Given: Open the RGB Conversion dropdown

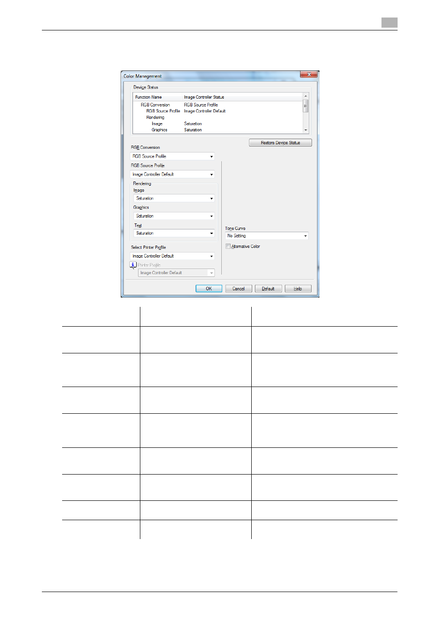Looking at the screenshot, I should tap(172, 156).
